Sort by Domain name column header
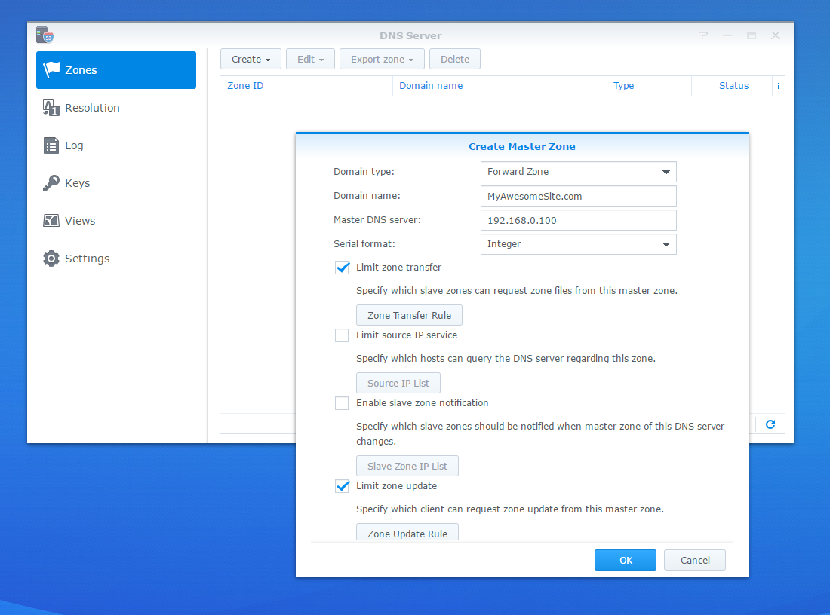This screenshot has height=615, width=830. [431, 86]
